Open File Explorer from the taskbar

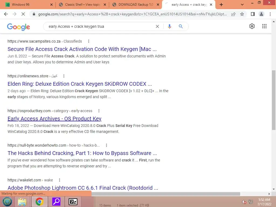point(22,202)
